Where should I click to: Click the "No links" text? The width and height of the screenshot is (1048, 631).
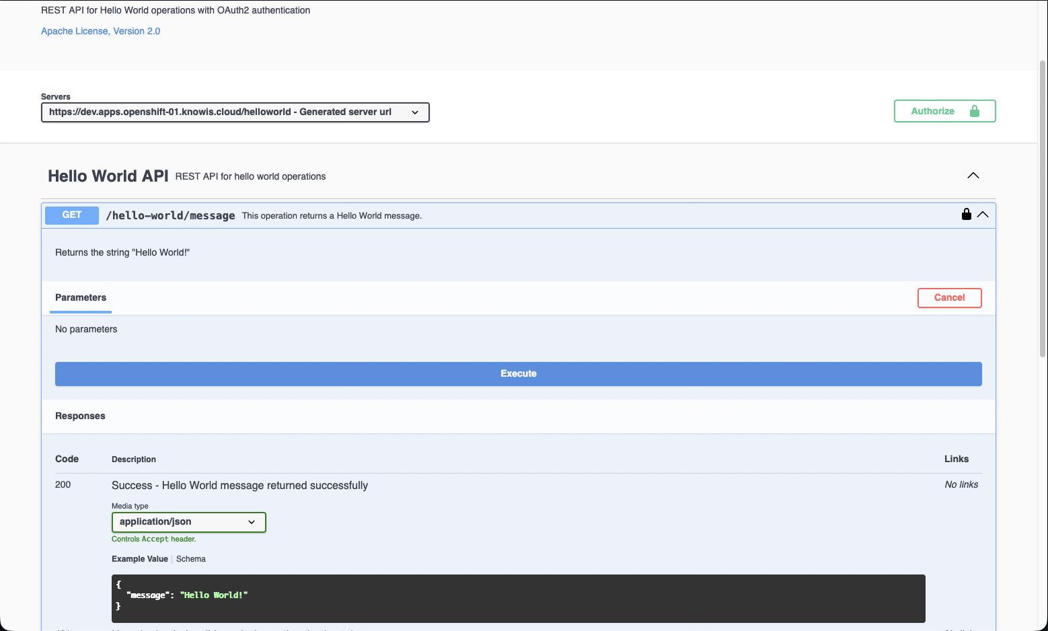(x=961, y=484)
